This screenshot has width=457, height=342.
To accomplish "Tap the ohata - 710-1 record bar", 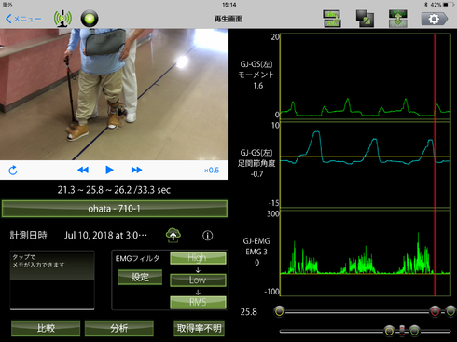I will click(115, 209).
